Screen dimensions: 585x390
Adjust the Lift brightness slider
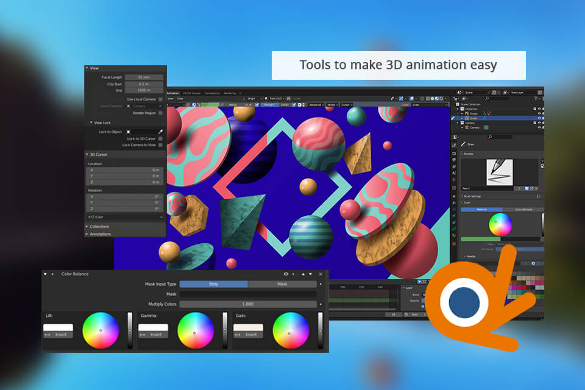130,330
